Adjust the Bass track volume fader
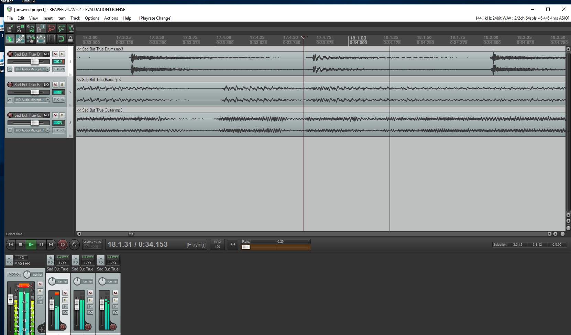The width and height of the screenshot is (571, 335). pyautogui.click(x=34, y=92)
